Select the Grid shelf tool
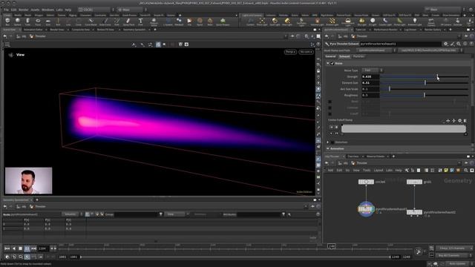This screenshot has height=267, width=475. point(47,22)
